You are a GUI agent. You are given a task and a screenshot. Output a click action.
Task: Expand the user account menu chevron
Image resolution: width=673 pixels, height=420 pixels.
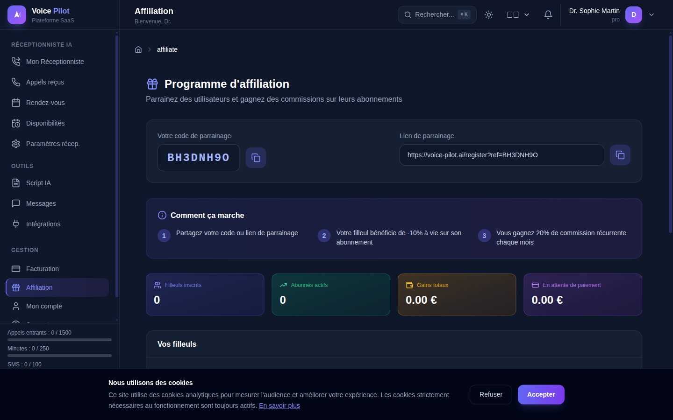pos(652,14)
